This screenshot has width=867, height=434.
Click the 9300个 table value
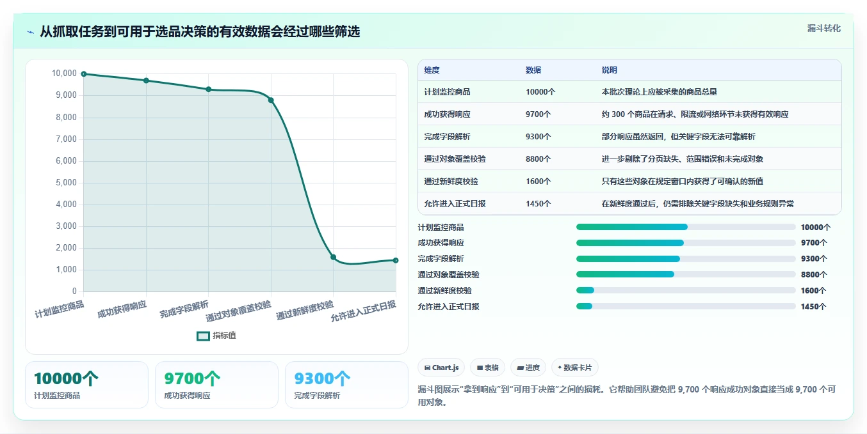[539, 137]
